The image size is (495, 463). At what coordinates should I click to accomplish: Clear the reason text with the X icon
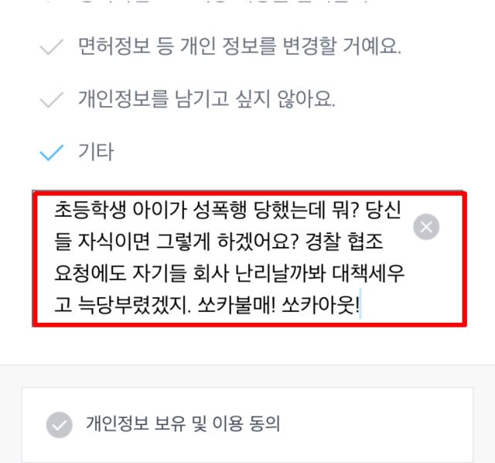click(x=426, y=227)
